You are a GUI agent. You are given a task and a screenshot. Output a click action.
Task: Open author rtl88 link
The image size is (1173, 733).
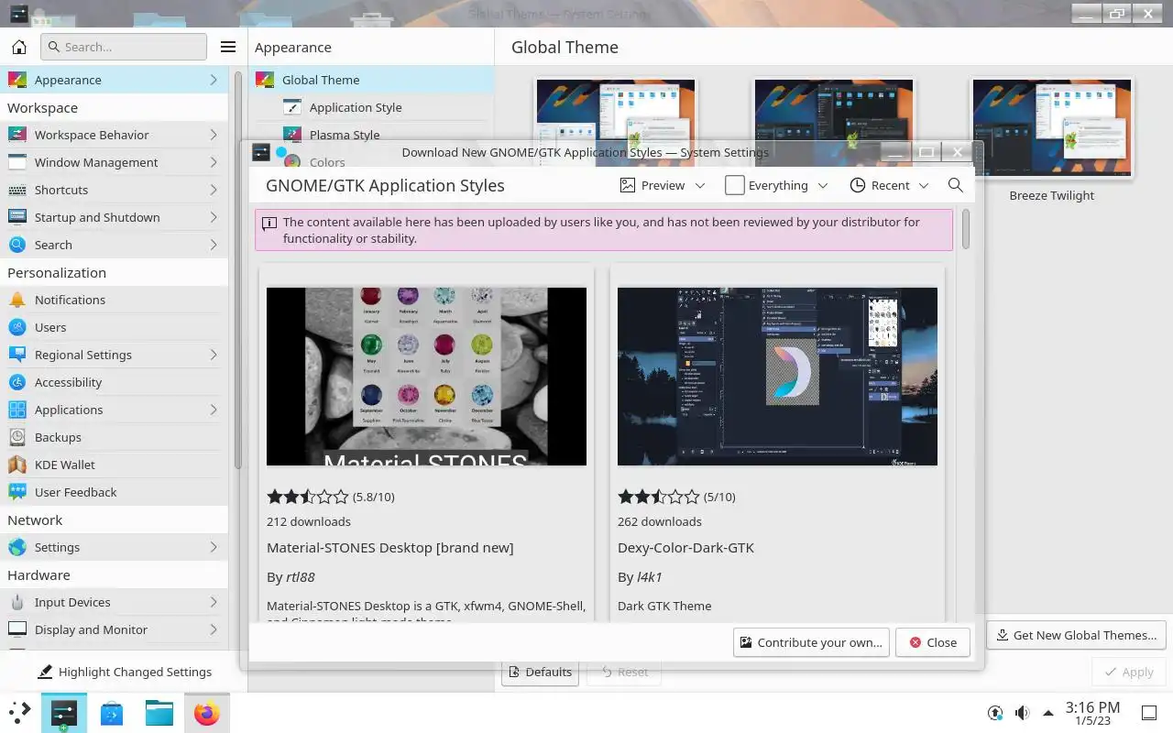point(301,577)
